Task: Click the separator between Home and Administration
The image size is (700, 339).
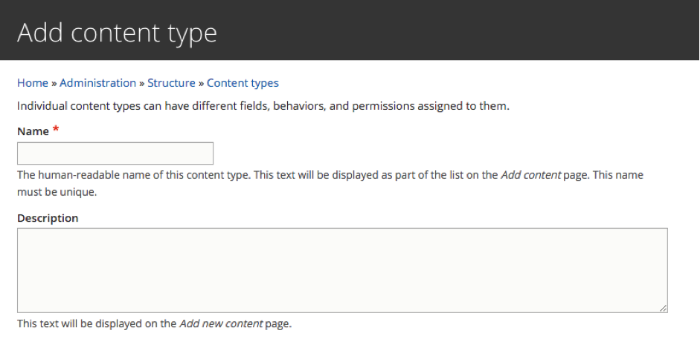Action: click(54, 83)
